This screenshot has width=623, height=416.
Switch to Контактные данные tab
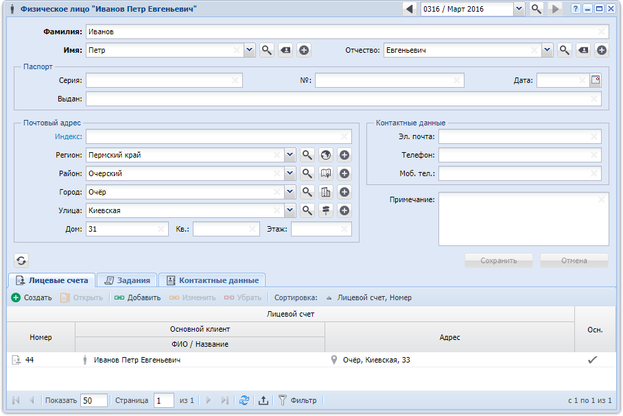pos(212,280)
